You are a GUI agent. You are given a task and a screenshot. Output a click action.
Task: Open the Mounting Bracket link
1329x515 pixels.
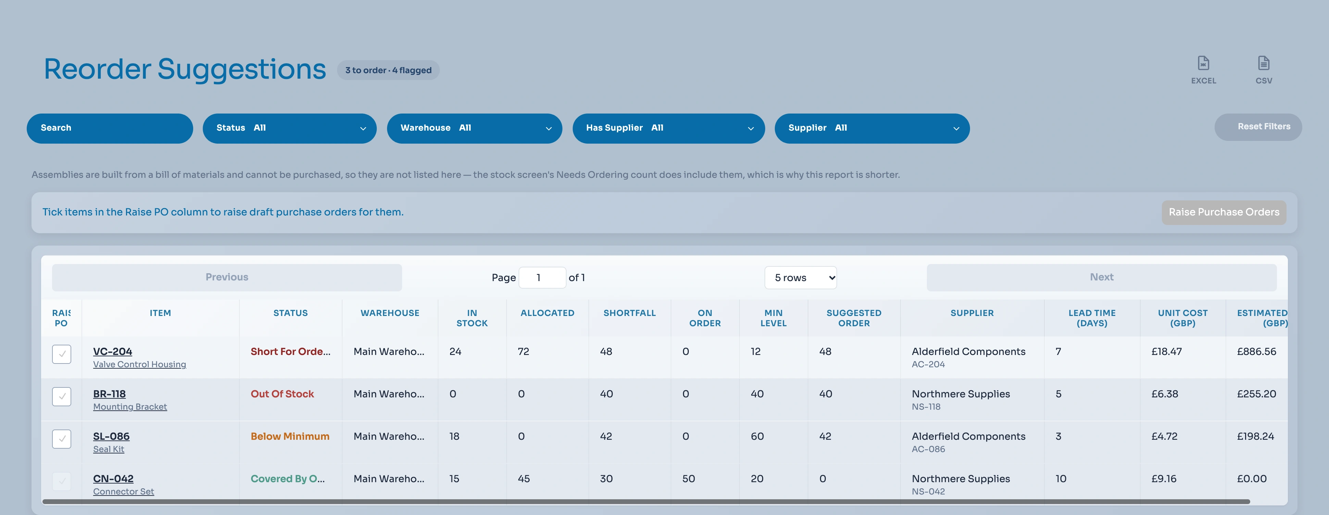point(130,407)
